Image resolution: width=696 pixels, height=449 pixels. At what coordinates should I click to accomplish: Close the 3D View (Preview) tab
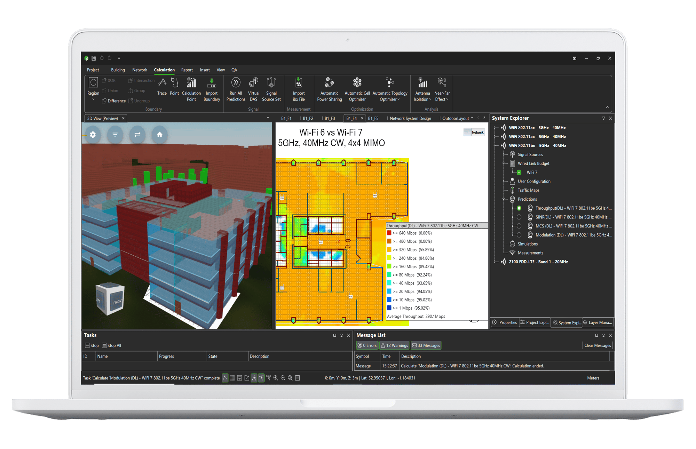coord(123,118)
